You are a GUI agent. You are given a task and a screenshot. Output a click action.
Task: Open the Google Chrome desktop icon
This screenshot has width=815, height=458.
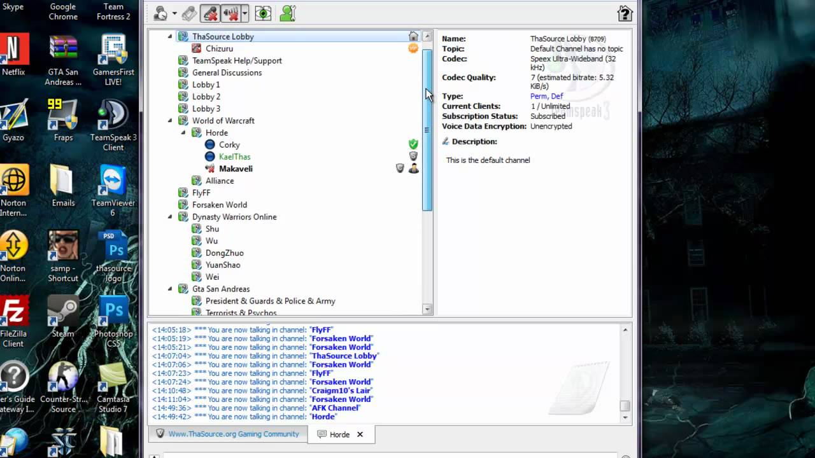(63, 11)
